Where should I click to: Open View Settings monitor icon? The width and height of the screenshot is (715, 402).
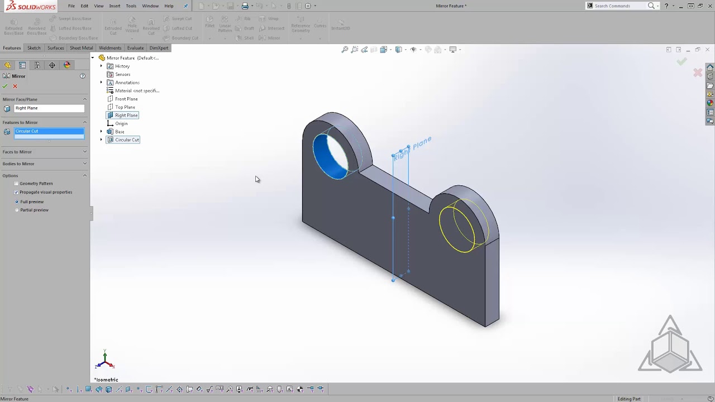click(x=453, y=50)
